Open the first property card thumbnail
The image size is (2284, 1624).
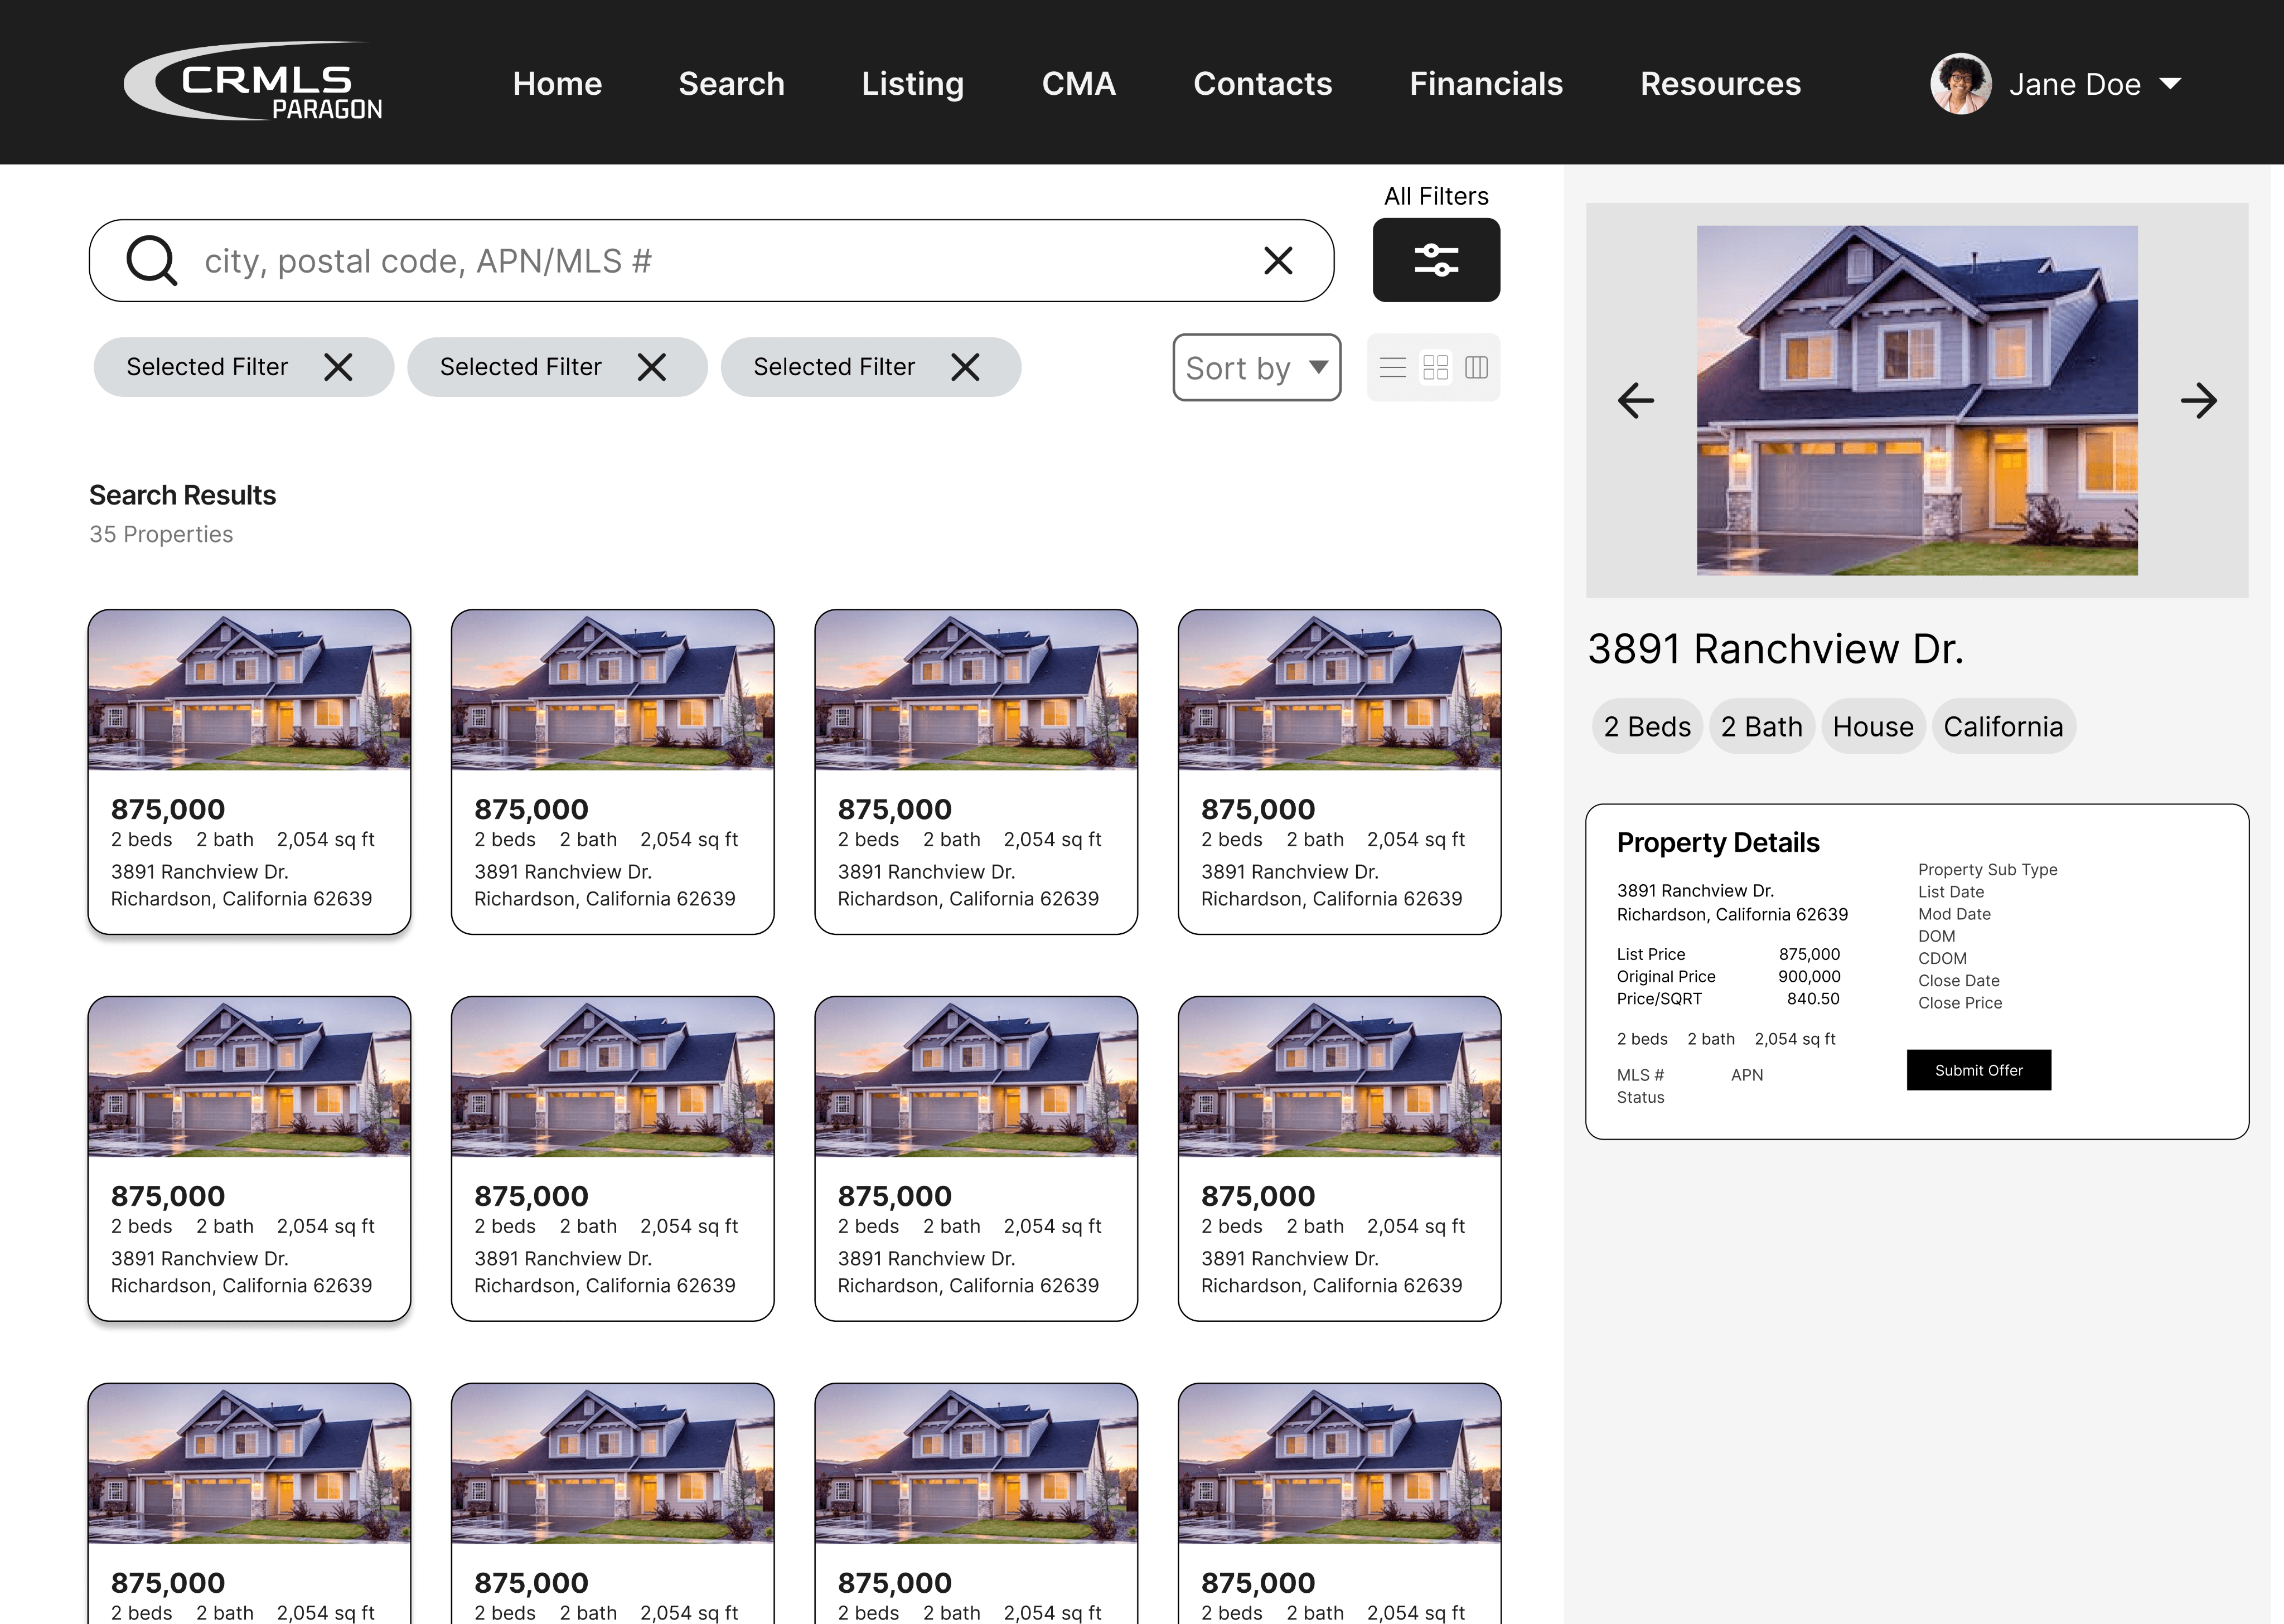click(x=249, y=690)
